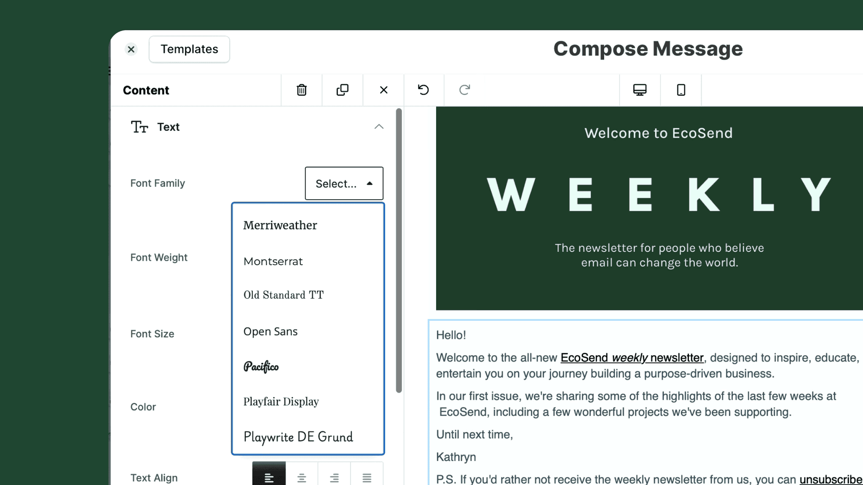Select the Welcome to EcoSend heading

click(659, 133)
